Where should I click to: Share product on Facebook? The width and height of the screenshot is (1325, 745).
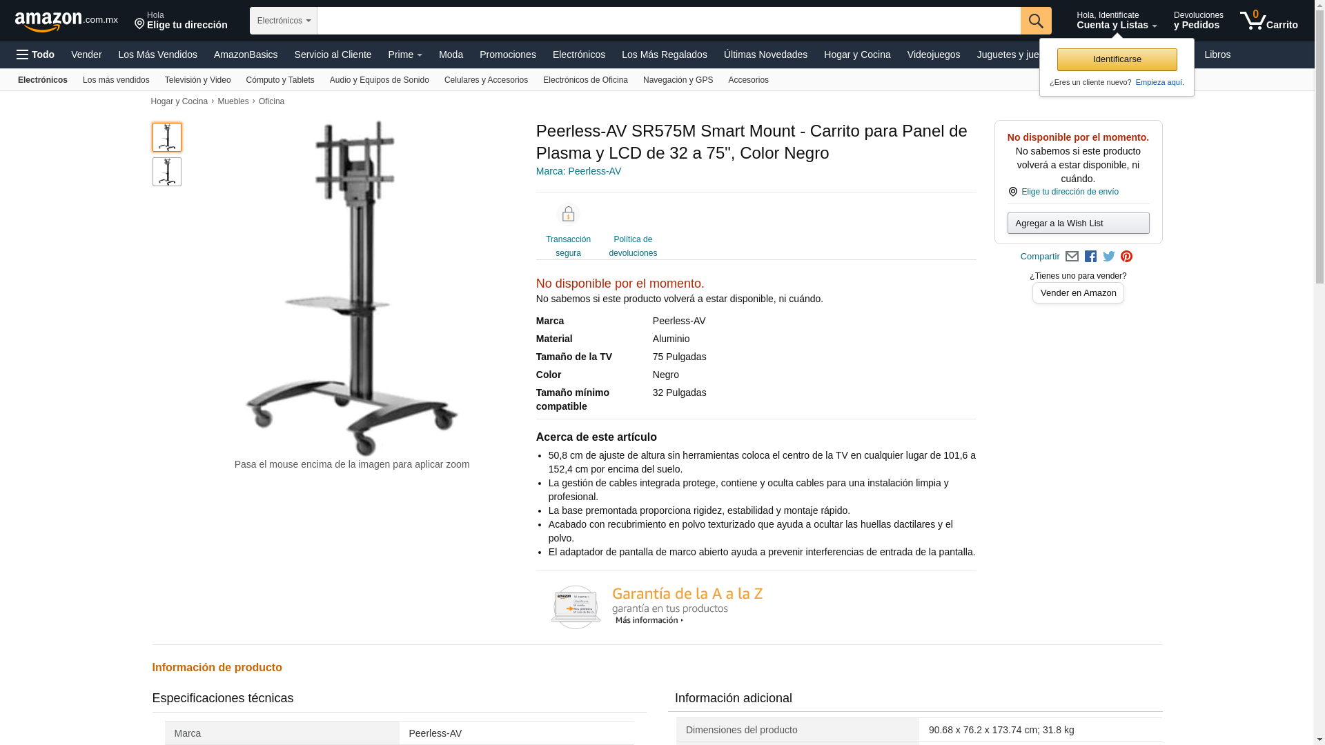pyautogui.click(x=1090, y=257)
